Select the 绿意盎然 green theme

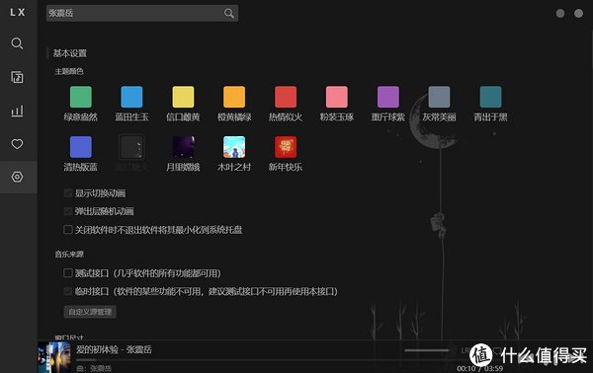coord(81,97)
